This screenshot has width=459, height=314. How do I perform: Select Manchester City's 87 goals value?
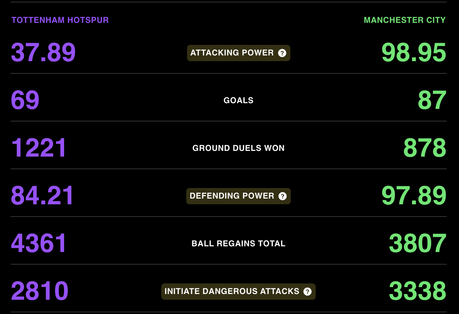click(432, 100)
